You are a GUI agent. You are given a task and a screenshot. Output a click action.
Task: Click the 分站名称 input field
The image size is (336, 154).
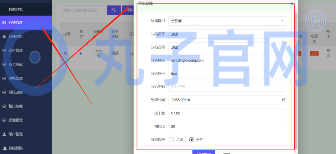(x=227, y=47)
